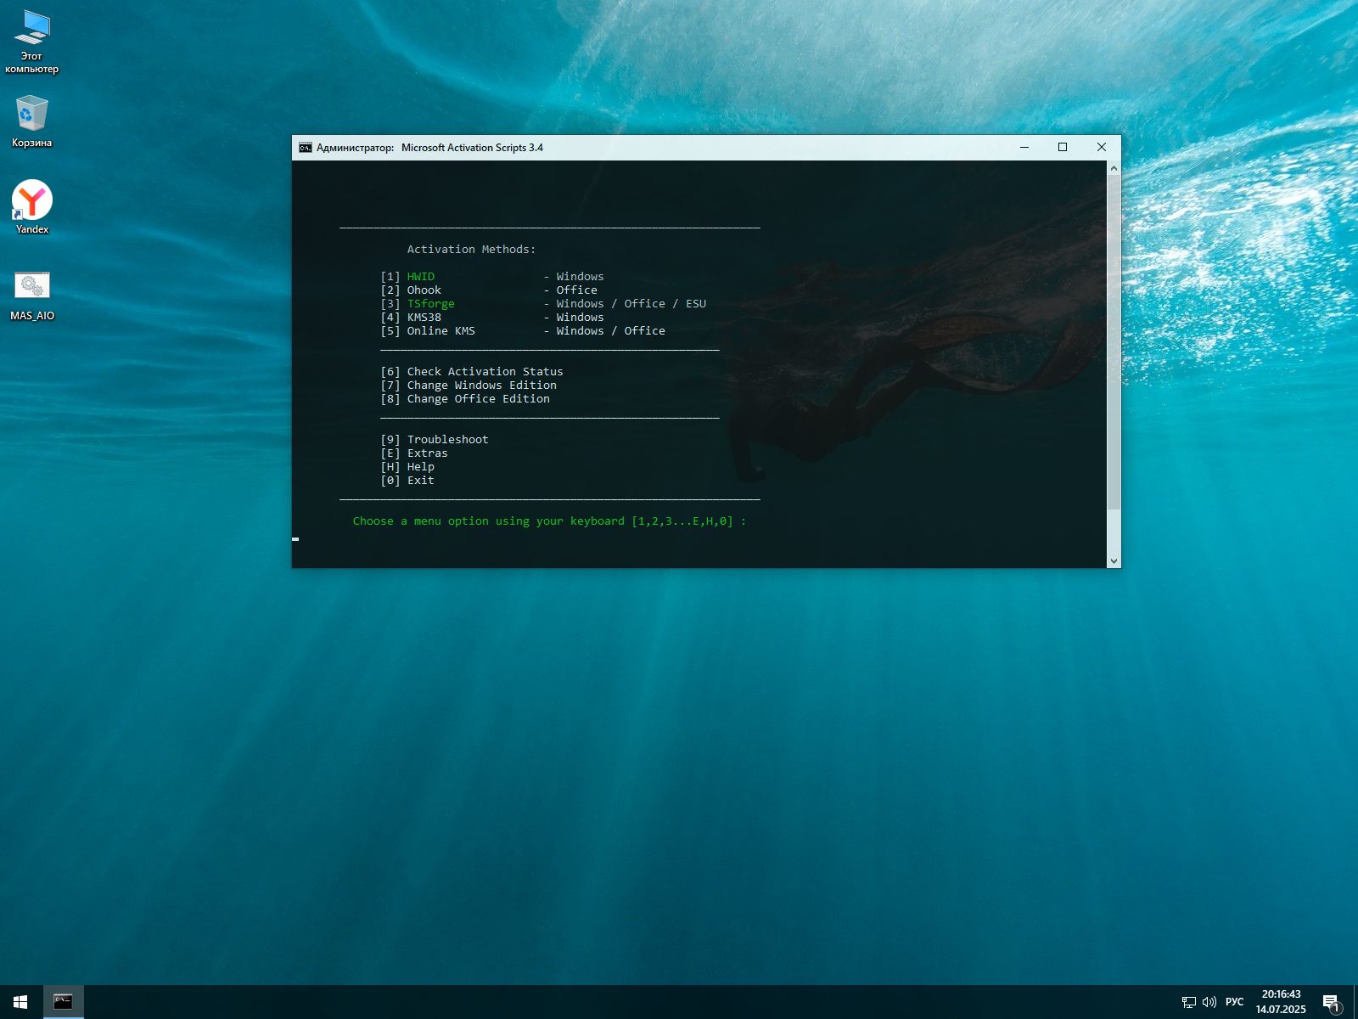
Task: Click the command prompt taskbar button
Action: coord(63,1002)
